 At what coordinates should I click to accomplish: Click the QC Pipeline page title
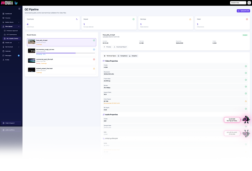coord(31,10)
